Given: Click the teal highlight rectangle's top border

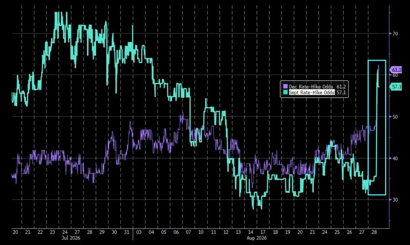Looking at the screenshot, I should [377, 60].
